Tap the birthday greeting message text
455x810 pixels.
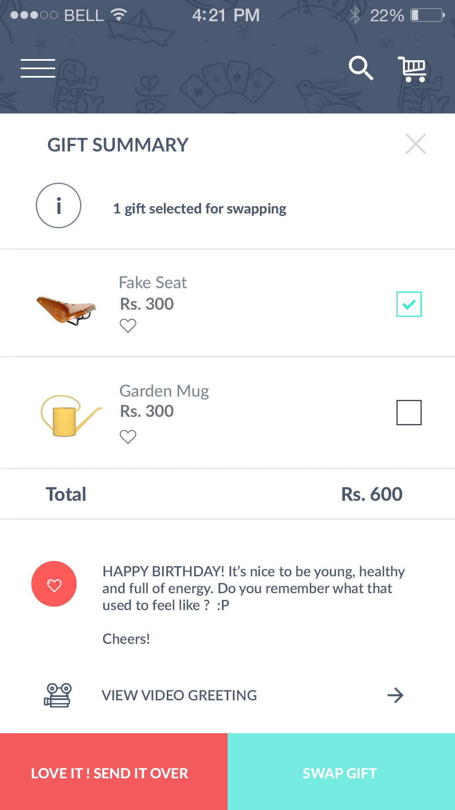253,588
